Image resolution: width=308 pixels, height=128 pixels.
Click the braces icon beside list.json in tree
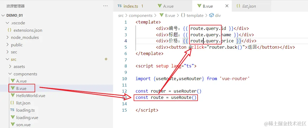(x=12, y=103)
